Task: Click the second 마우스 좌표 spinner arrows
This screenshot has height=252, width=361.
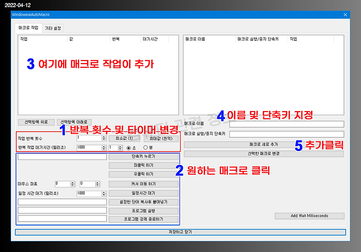Action: pos(98,184)
